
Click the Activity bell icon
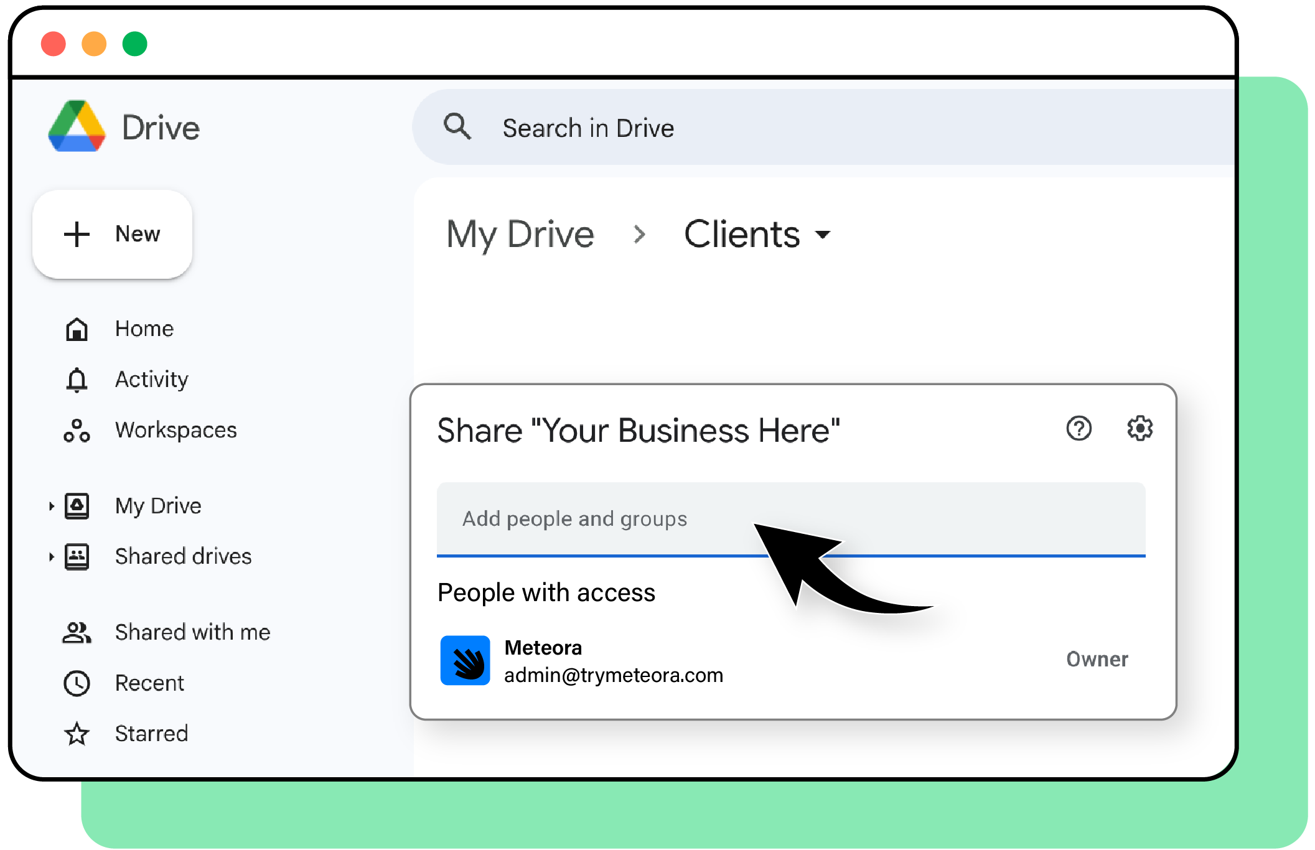tap(77, 380)
